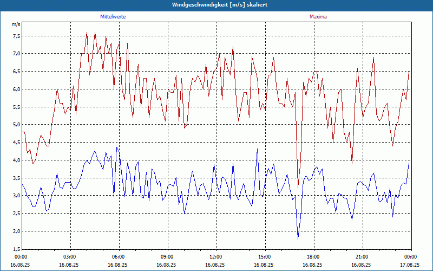Click the '16.08.25' date under 03:00

(x=69, y=264)
